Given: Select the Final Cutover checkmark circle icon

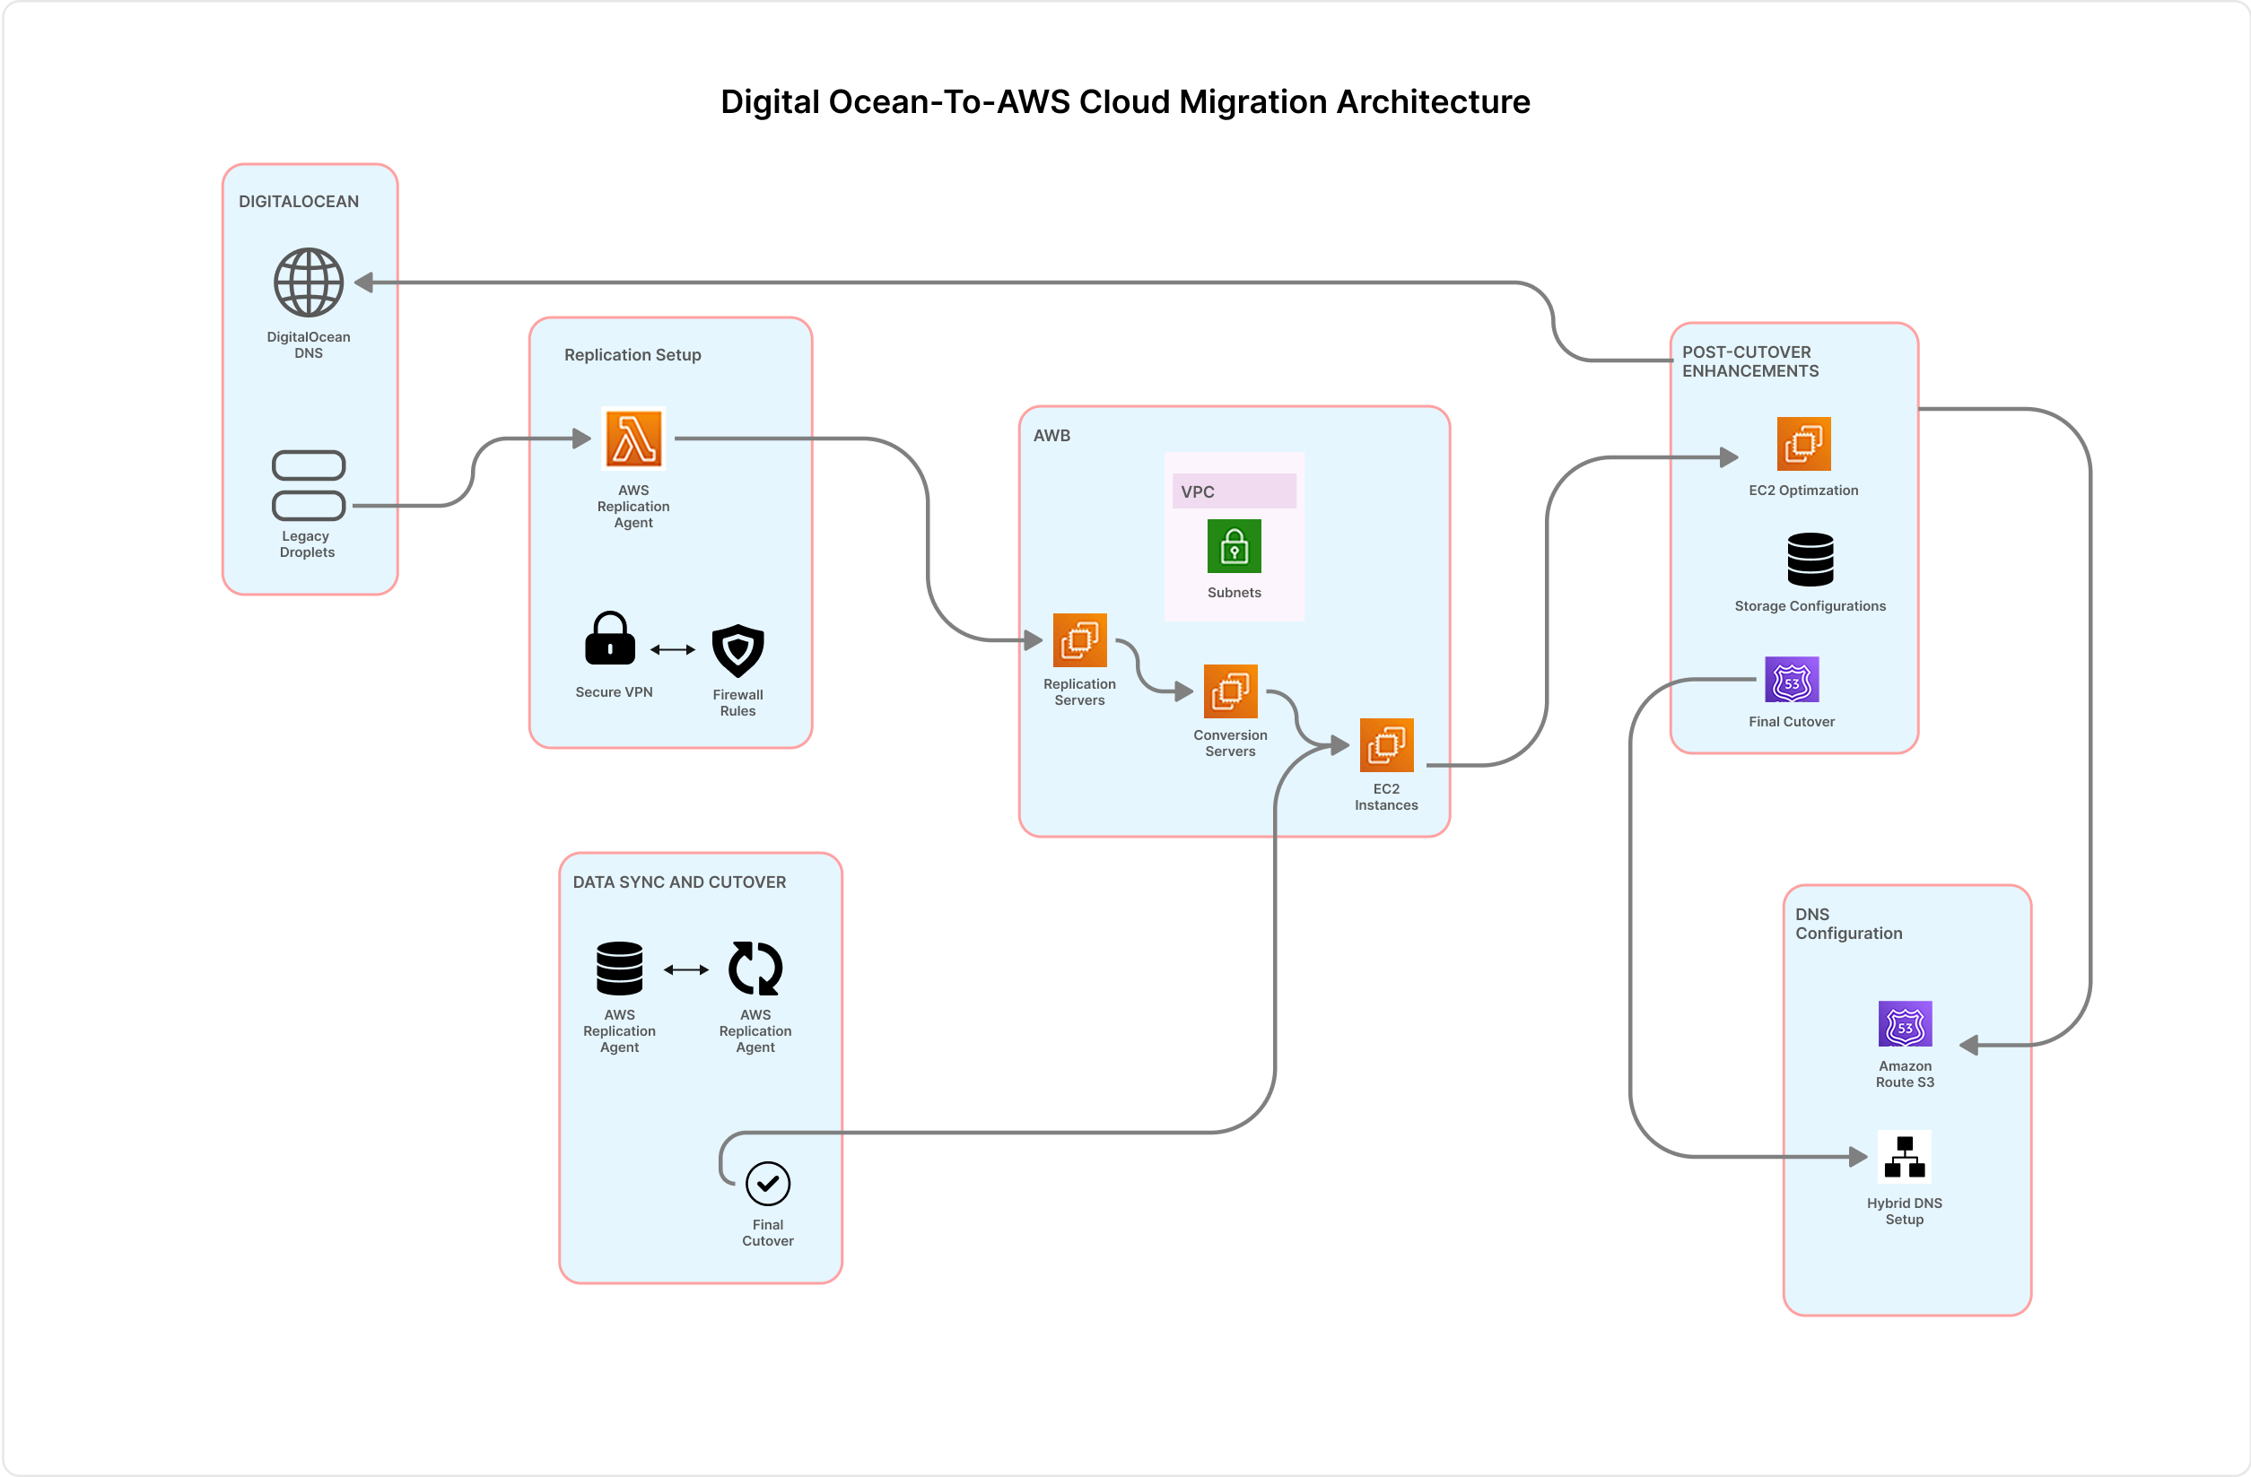Looking at the screenshot, I should tap(767, 1184).
